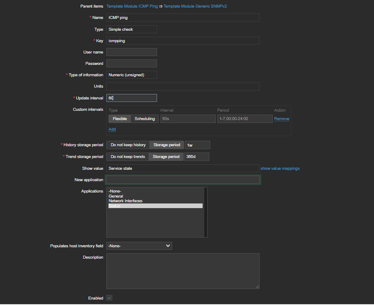Open the Type of information dropdown
The image size is (374, 305).
click(132, 75)
